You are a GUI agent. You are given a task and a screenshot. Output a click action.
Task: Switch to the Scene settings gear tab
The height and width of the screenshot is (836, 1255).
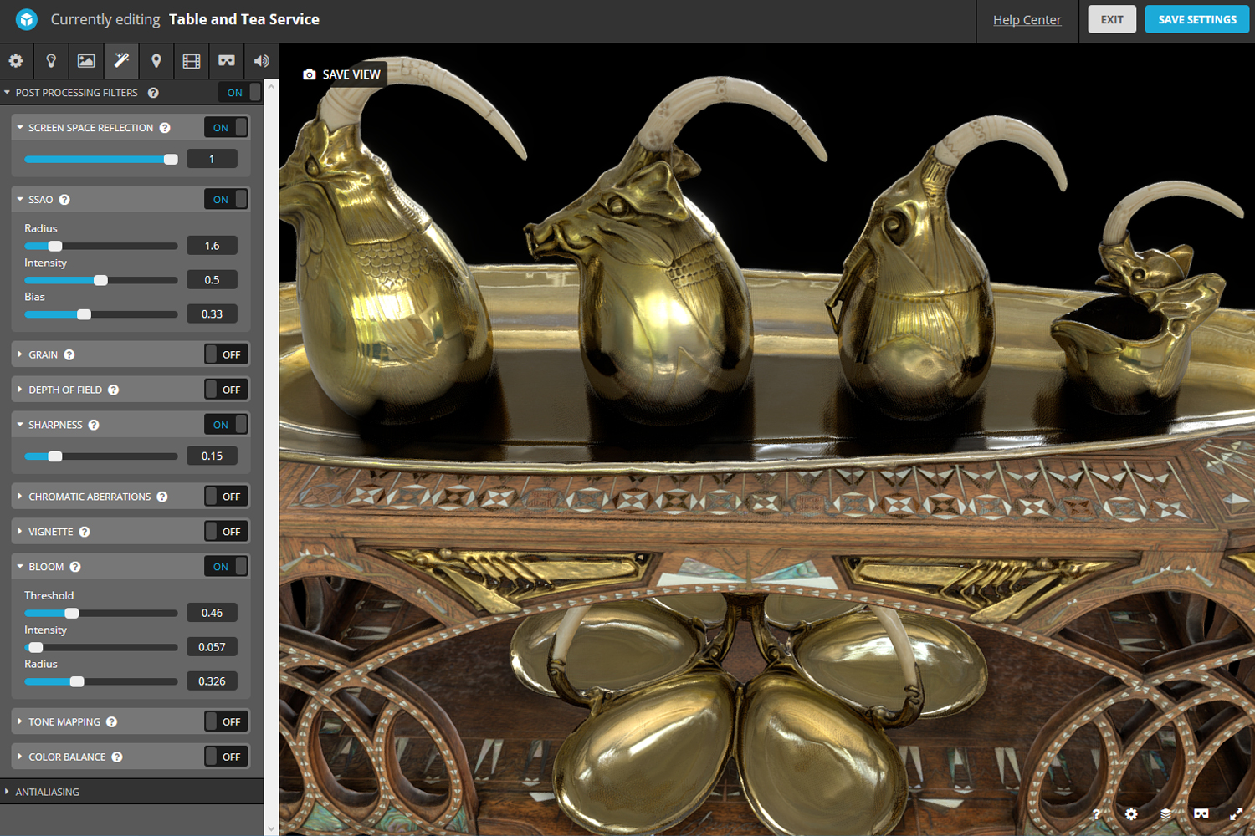pyautogui.click(x=16, y=61)
